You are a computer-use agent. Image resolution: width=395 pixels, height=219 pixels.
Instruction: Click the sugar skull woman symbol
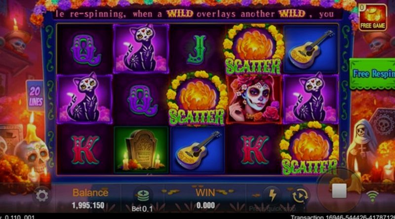254,98
